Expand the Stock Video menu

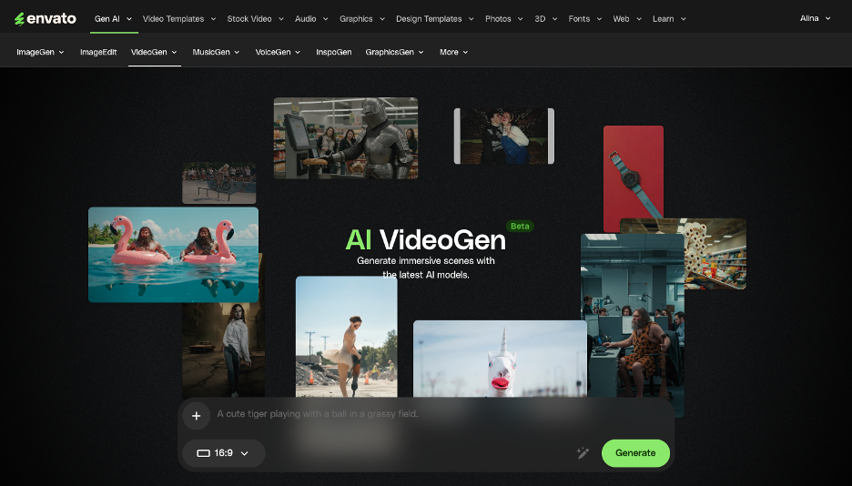255,18
